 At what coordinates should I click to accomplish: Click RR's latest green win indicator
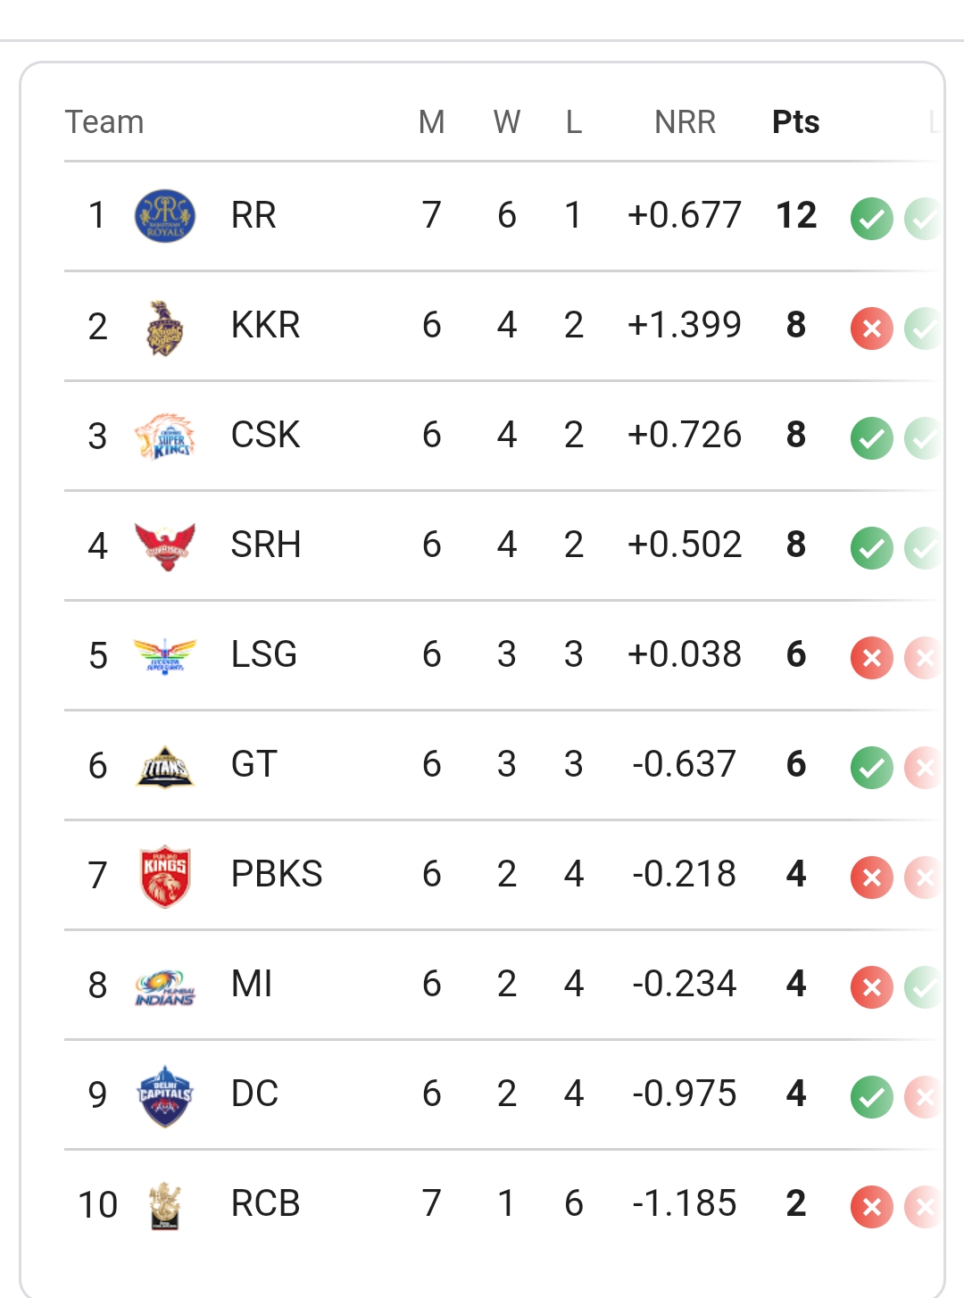pyautogui.click(x=872, y=219)
